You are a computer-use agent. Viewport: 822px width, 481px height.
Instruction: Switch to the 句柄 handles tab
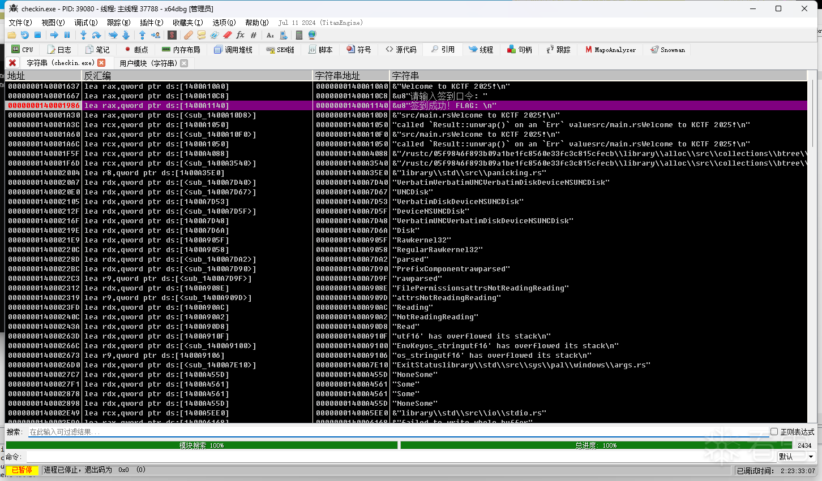coord(520,50)
